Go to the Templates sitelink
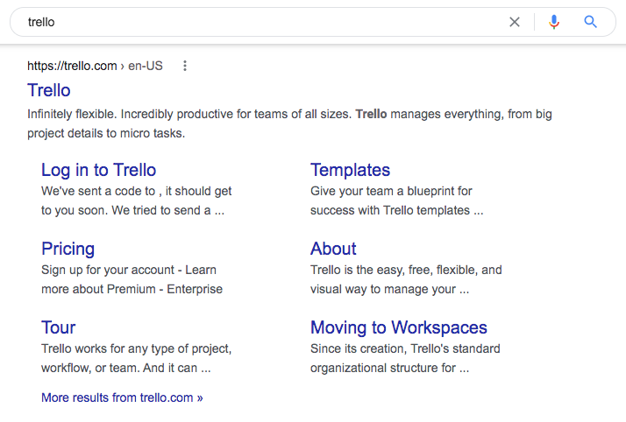Screen dimensions: 626x422 [350, 170]
